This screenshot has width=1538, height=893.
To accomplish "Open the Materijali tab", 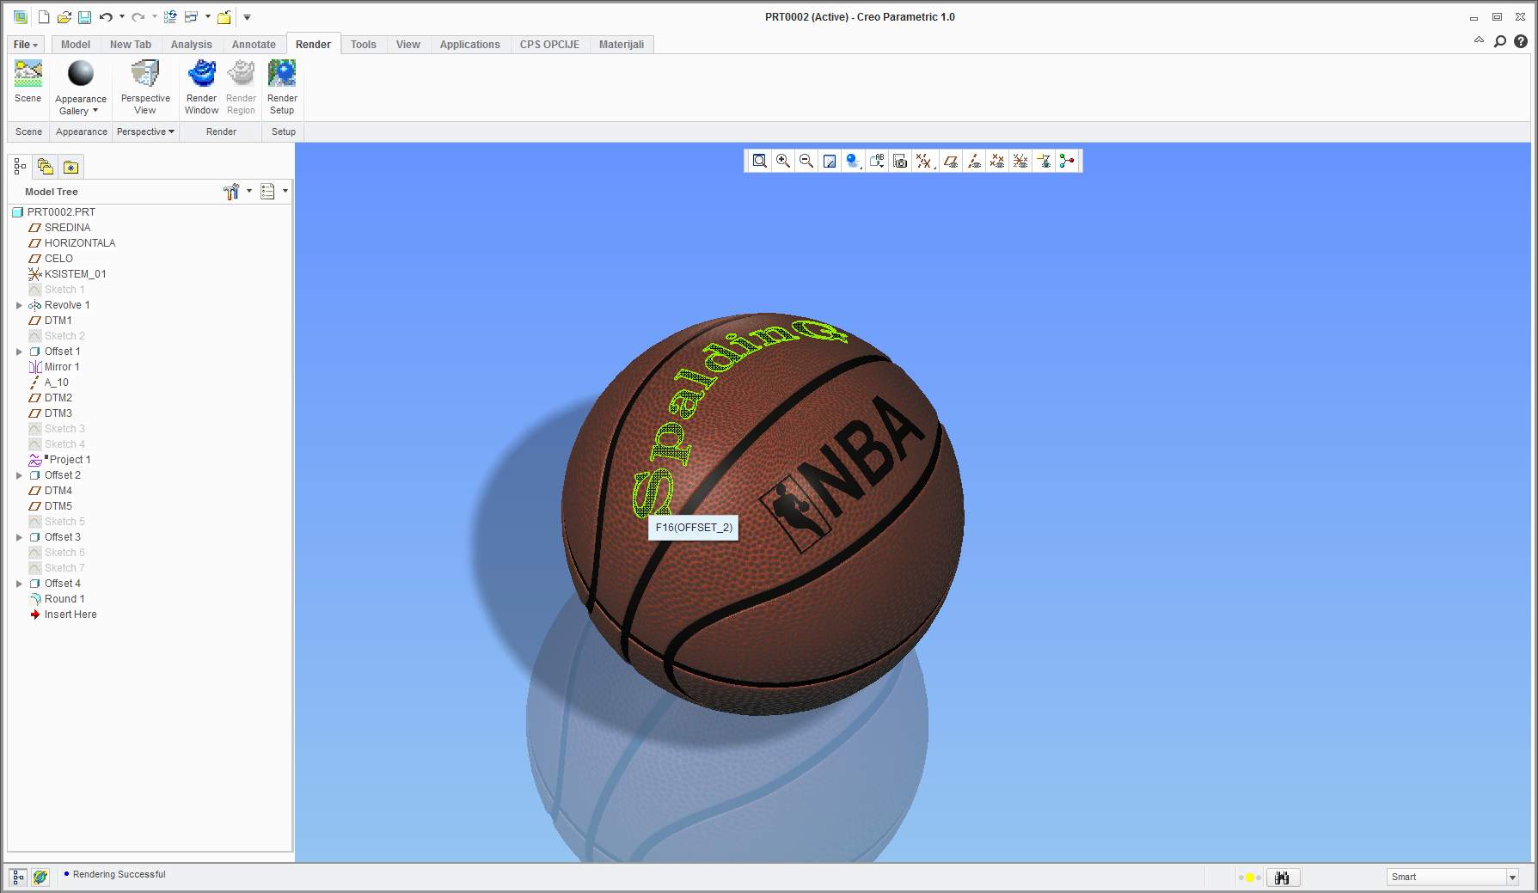I will (622, 45).
